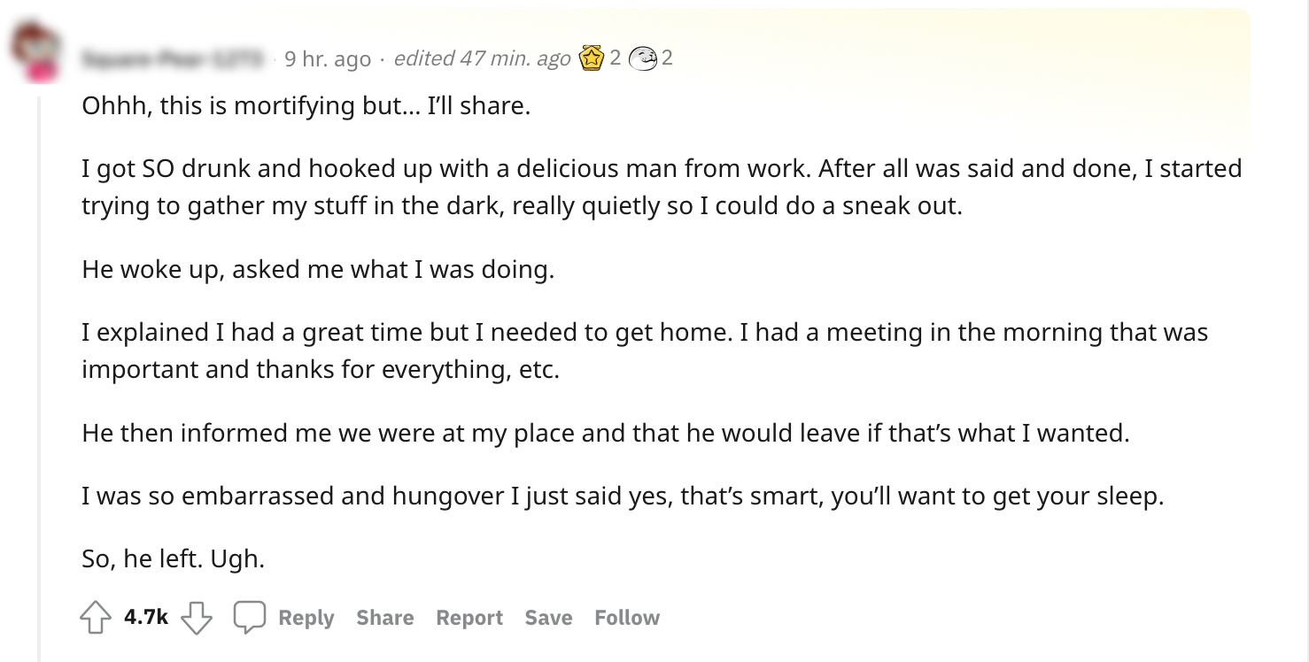1309x662 pixels.
Task: Save this comment
Action: (548, 618)
